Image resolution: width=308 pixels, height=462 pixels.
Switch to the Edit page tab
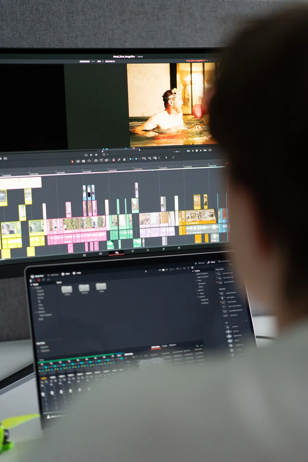(x=116, y=253)
